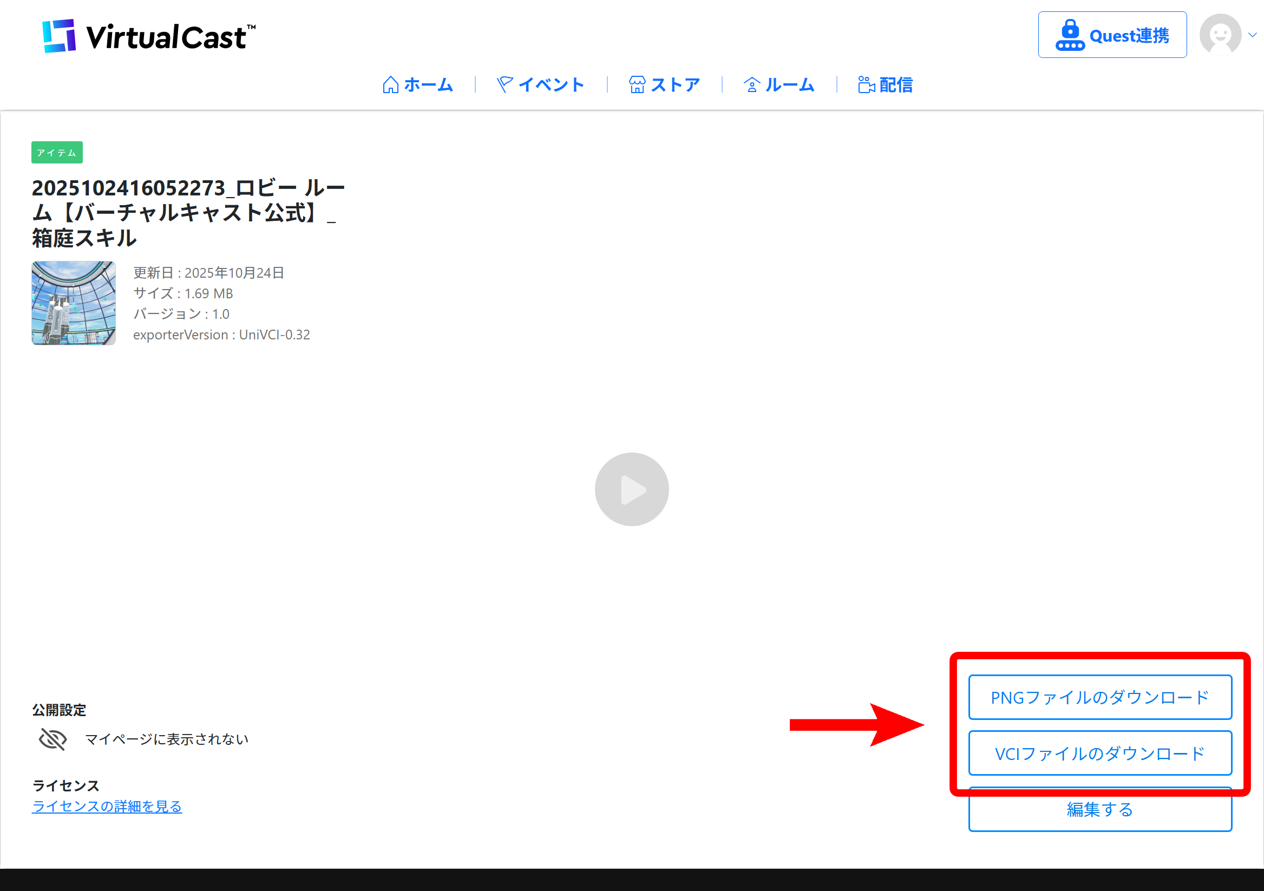Click the home icon in navigation
The image size is (1264, 891).
(x=390, y=85)
